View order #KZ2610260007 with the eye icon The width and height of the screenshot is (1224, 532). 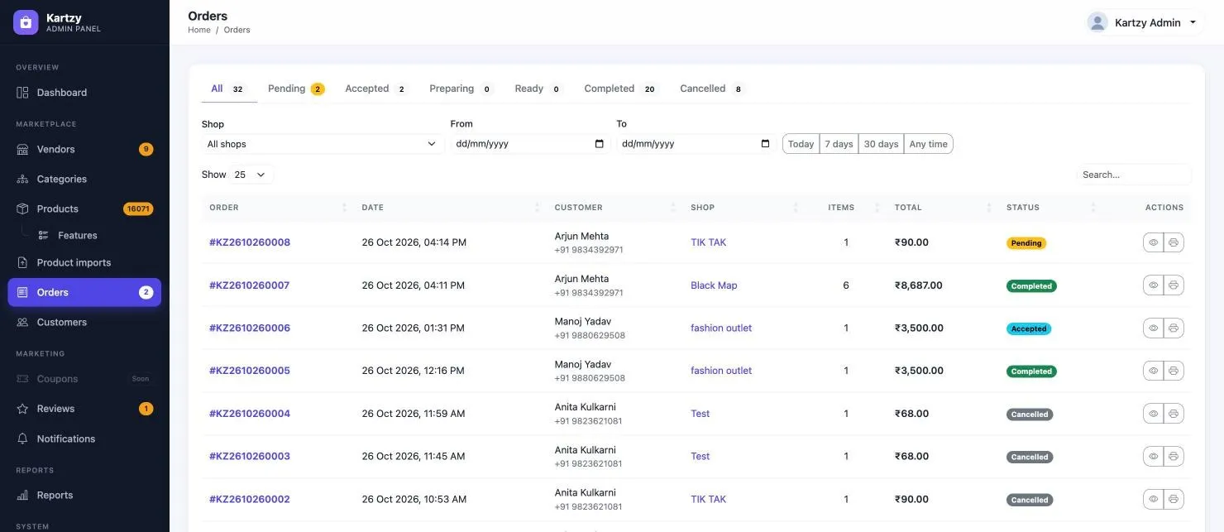tap(1153, 285)
